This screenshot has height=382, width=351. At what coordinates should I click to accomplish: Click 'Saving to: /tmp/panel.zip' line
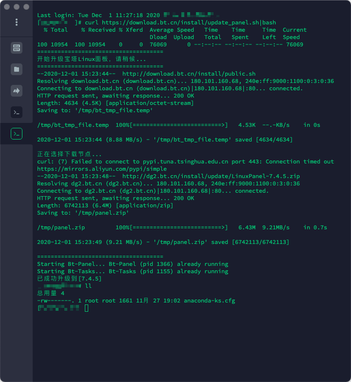pyautogui.click(x=83, y=213)
